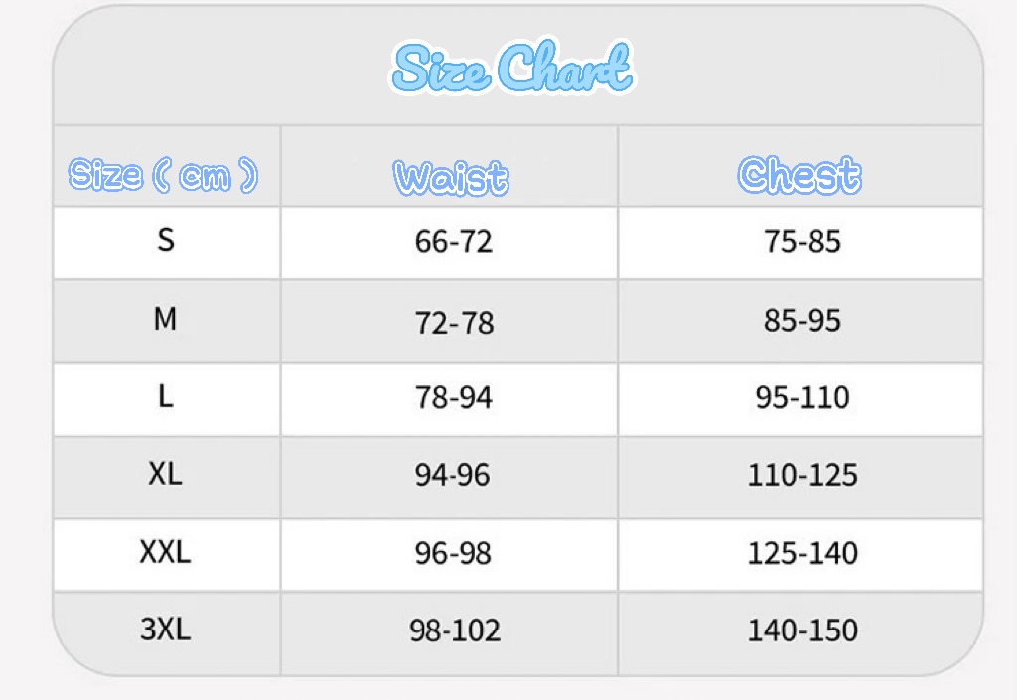Select the 95-110 chest value
Screen dimensions: 1017x700
click(x=801, y=397)
